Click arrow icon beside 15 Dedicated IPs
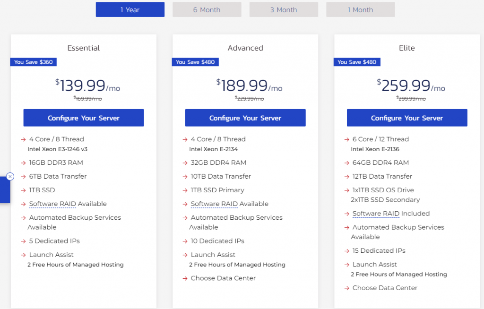This screenshot has width=484, height=309. [346, 251]
